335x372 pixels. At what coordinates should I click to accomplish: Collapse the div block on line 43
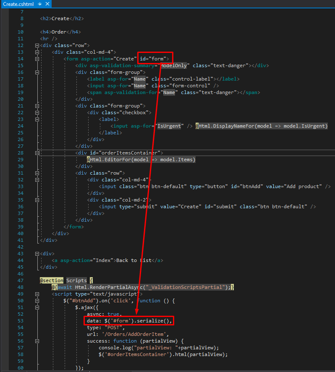pos(37,254)
